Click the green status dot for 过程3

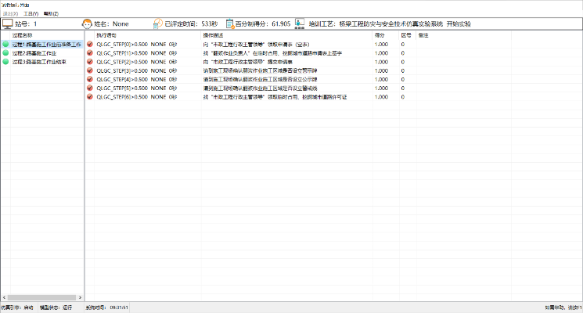coord(5,62)
